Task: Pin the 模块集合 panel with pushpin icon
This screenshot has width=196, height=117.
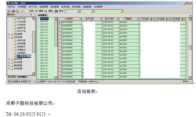Action: pyautogui.click(x=31, y=15)
